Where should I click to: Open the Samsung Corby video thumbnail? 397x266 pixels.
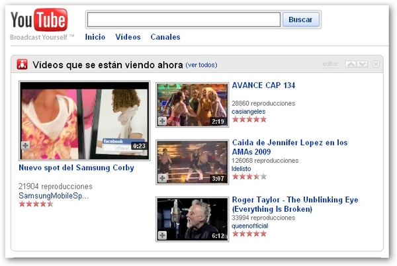pyautogui.click(x=84, y=120)
